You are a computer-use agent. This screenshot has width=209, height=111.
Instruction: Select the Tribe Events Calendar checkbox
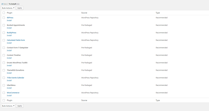tap(4, 78)
